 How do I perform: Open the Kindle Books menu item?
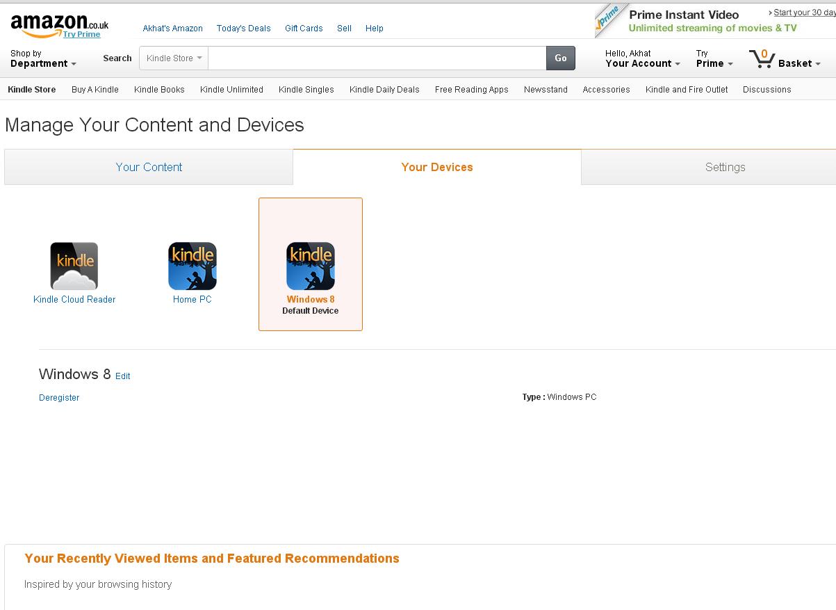click(159, 90)
